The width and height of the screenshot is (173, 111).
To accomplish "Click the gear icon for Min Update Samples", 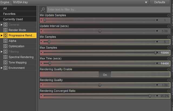I will point(169,15).
